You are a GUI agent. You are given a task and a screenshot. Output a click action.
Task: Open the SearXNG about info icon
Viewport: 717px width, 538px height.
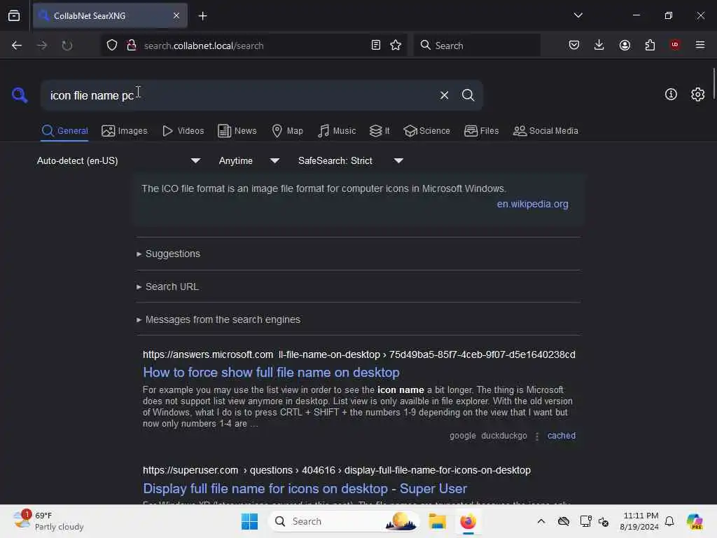671,95
